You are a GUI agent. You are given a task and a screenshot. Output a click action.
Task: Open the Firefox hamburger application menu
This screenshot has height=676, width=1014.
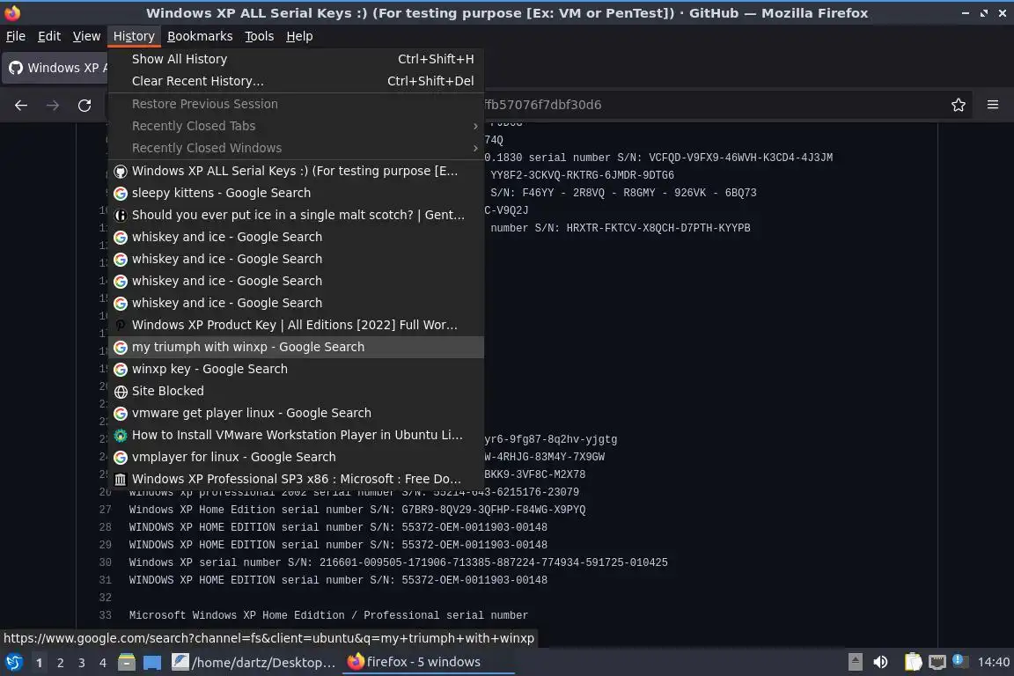point(993,105)
